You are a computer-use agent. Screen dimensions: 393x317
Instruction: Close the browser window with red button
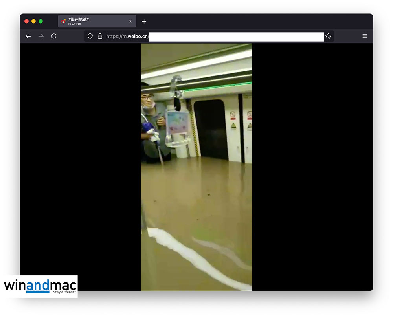[27, 21]
